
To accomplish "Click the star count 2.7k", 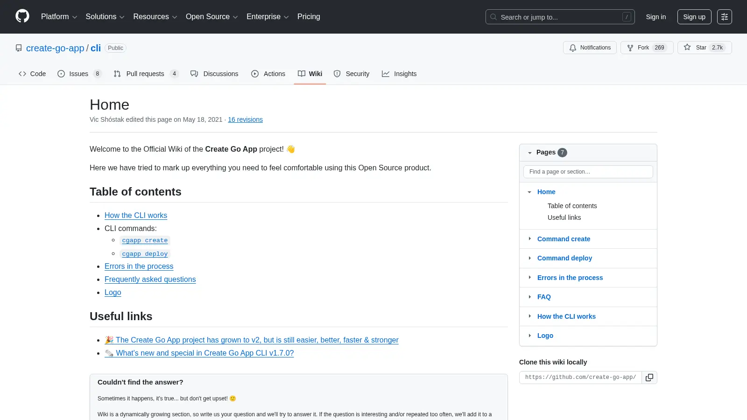I will click(x=718, y=48).
